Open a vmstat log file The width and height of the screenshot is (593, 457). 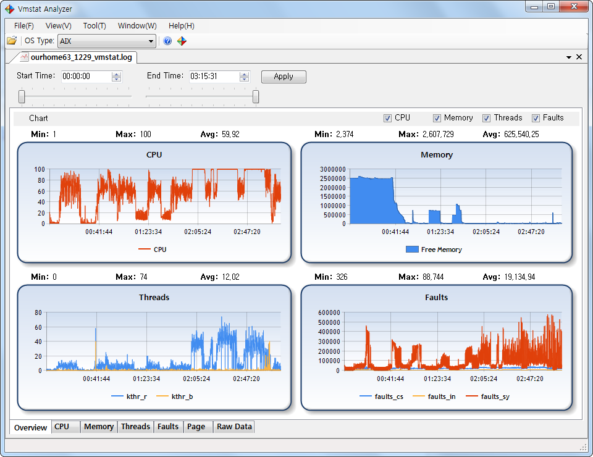tap(11, 41)
